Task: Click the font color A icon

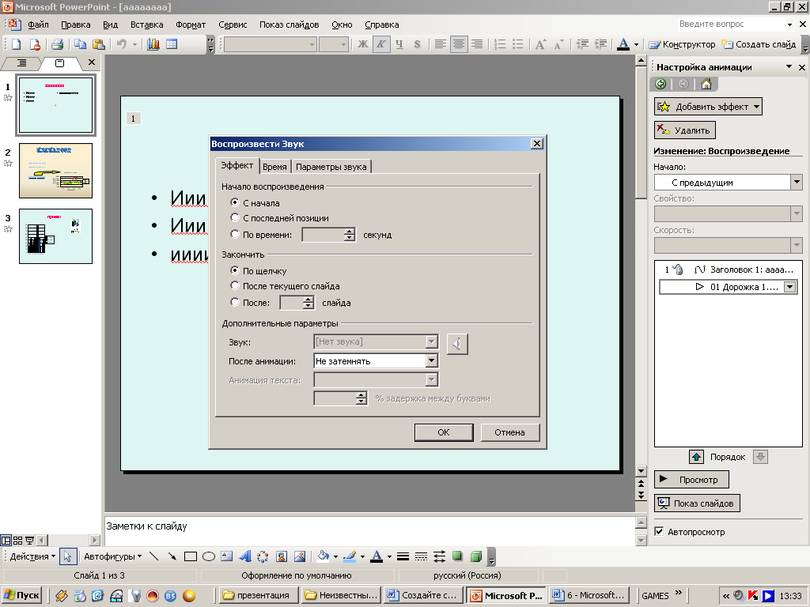Action: tap(623, 44)
